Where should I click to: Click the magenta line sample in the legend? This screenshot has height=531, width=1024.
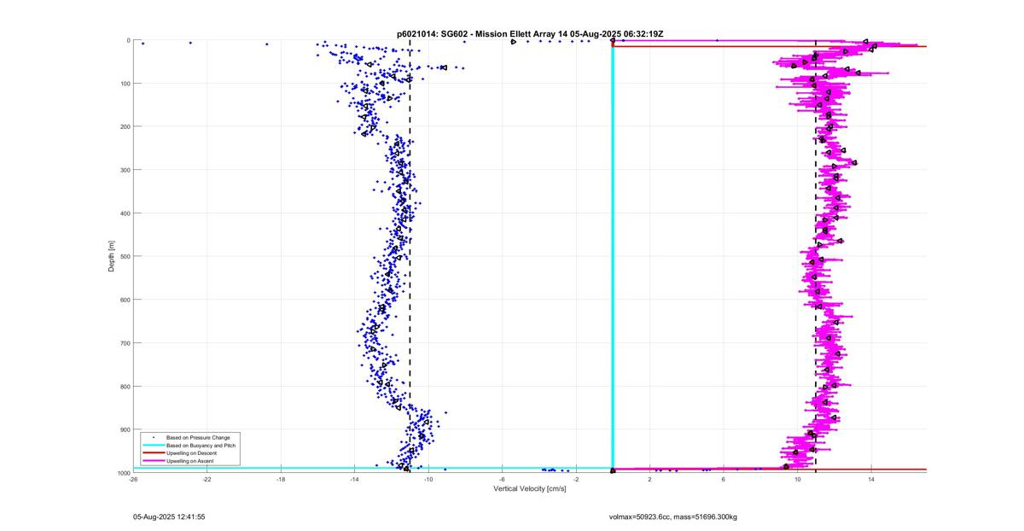(153, 461)
